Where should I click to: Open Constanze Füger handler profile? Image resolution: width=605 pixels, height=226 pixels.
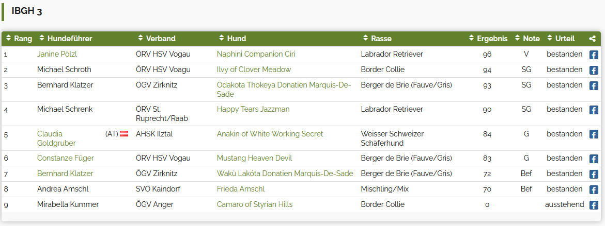tap(66, 158)
